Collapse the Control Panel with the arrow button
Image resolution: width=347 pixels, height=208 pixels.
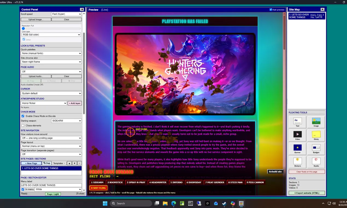[82, 9]
